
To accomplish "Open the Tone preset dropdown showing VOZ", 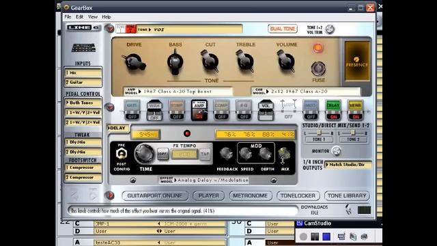I will 189,29.
